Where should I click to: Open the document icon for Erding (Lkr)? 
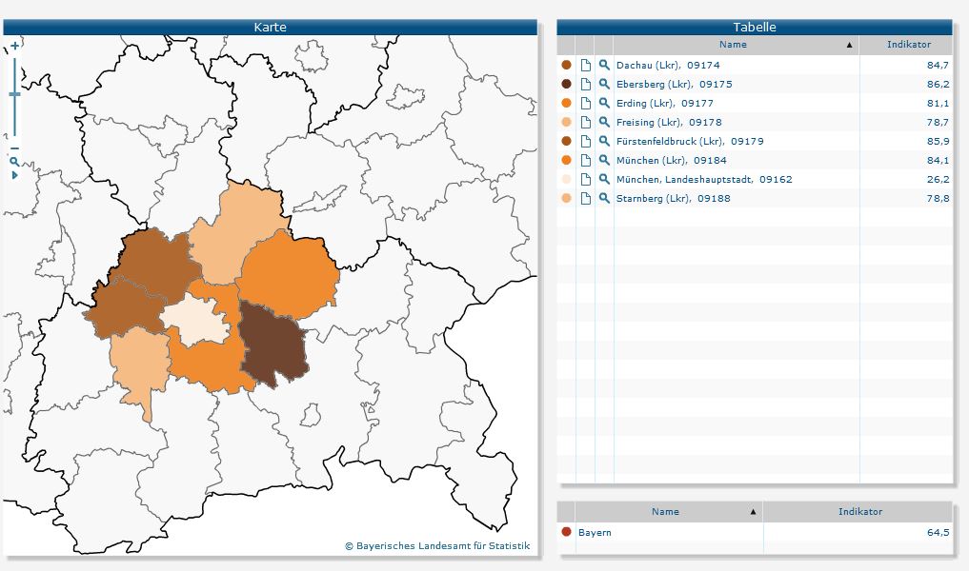(x=586, y=103)
